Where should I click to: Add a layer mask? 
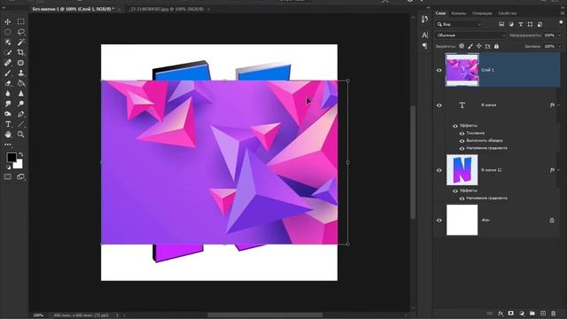tap(510, 313)
